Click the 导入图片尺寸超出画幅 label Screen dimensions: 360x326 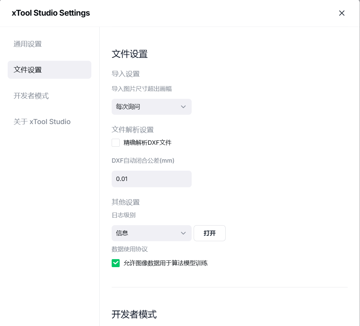click(142, 88)
